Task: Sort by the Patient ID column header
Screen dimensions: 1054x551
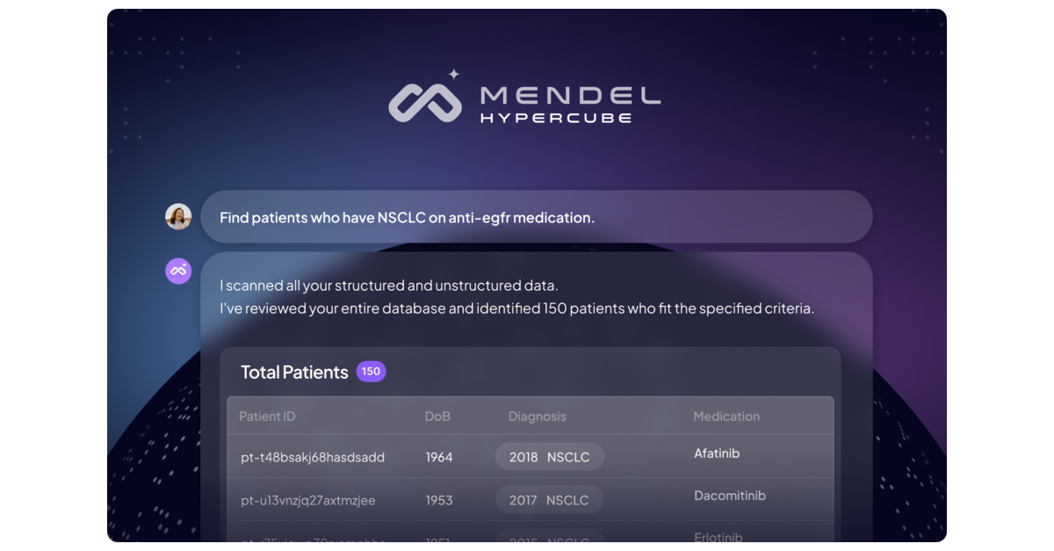Action: click(267, 416)
